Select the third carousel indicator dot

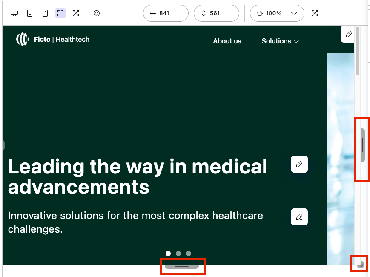189,253
